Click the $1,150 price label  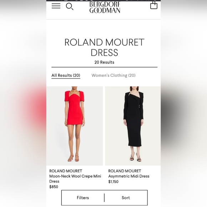(x=113, y=182)
